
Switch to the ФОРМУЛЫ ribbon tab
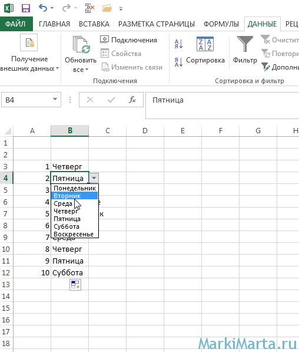point(221,24)
